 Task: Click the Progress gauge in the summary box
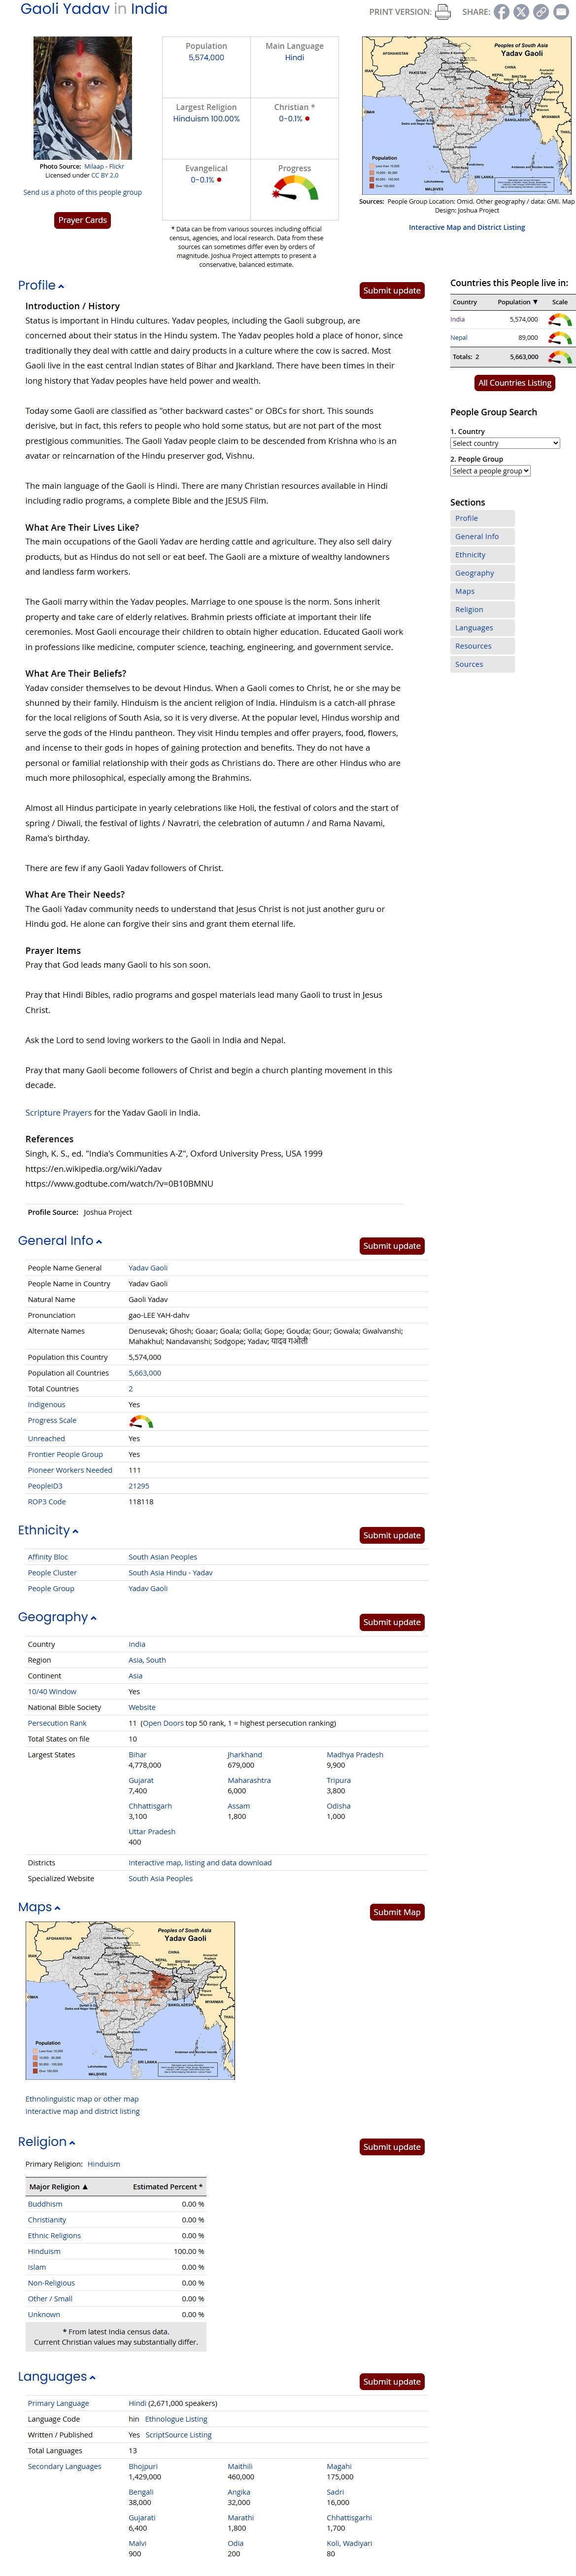pos(295,188)
